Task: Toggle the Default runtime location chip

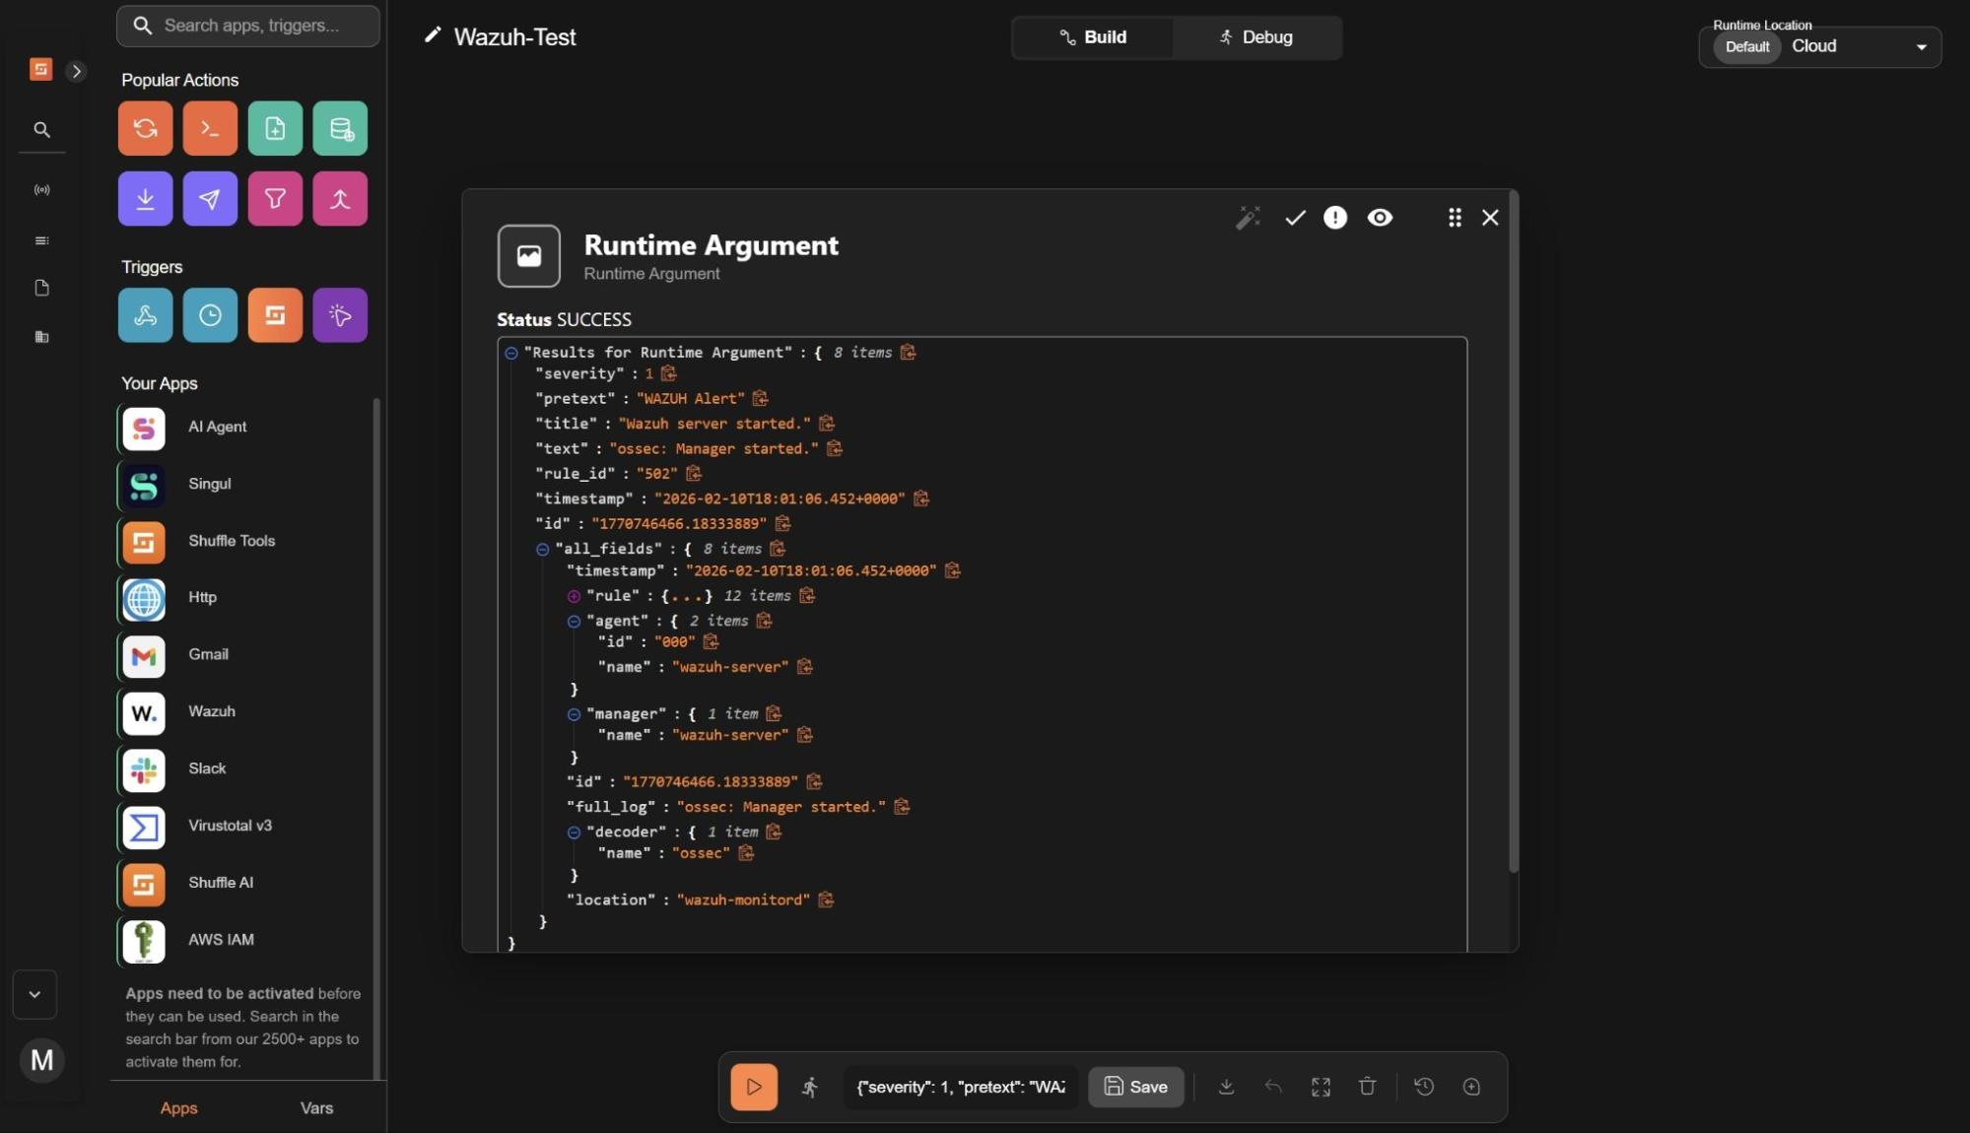Action: click(1746, 46)
